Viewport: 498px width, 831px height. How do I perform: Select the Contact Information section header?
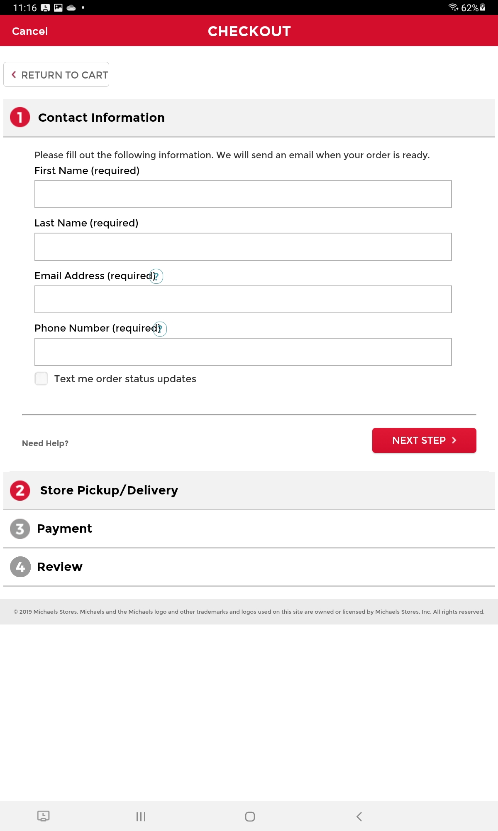tap(249, 118)
